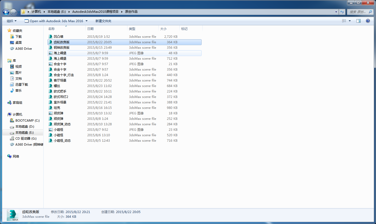This screenshot has height=224, width=376.
Task: Expand arrow after 计算机 breadcrumb
Action: [44, 12]
